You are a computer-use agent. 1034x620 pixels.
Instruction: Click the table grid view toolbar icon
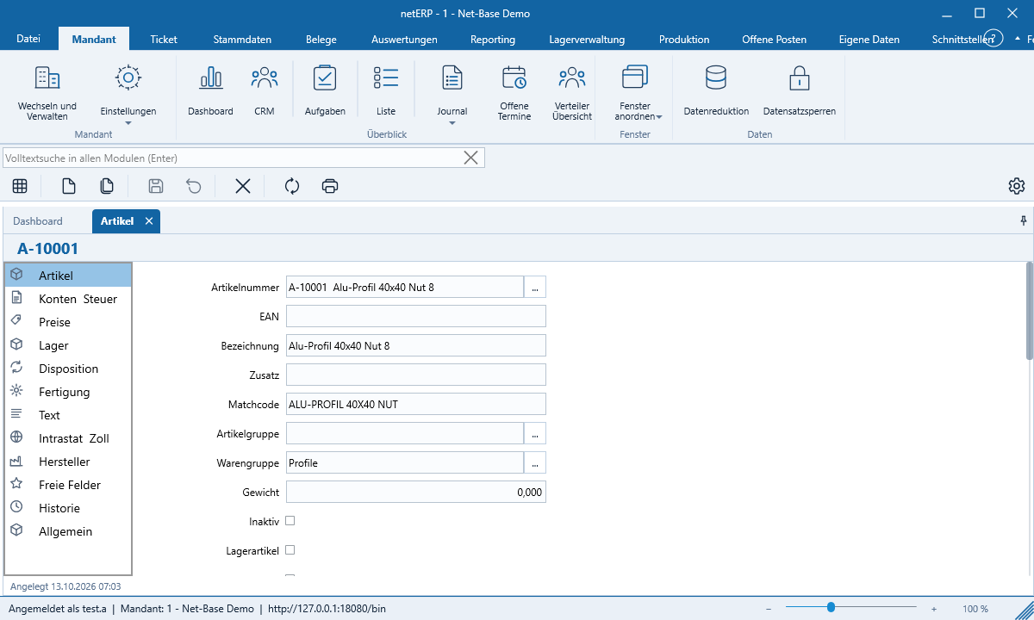point(20,186)
